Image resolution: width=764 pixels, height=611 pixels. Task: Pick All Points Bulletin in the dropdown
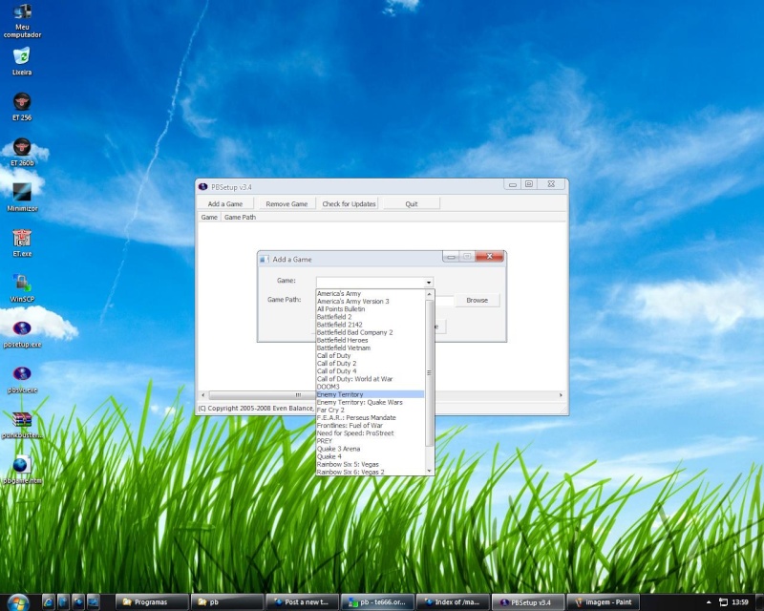(371, 309)
